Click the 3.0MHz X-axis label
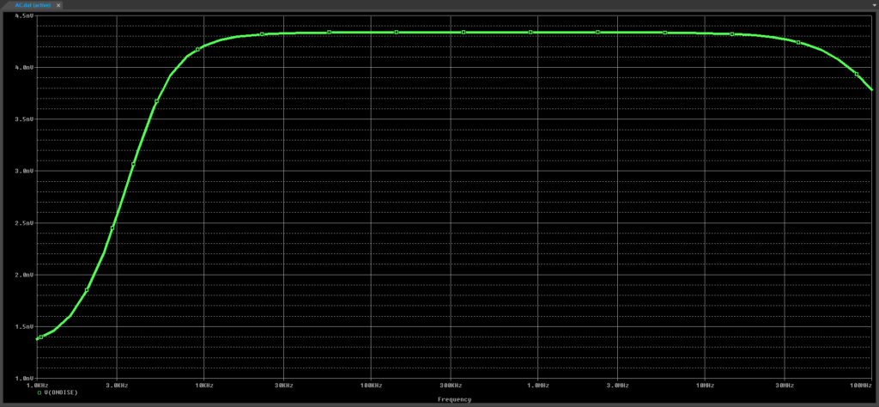 coord(617,386)
